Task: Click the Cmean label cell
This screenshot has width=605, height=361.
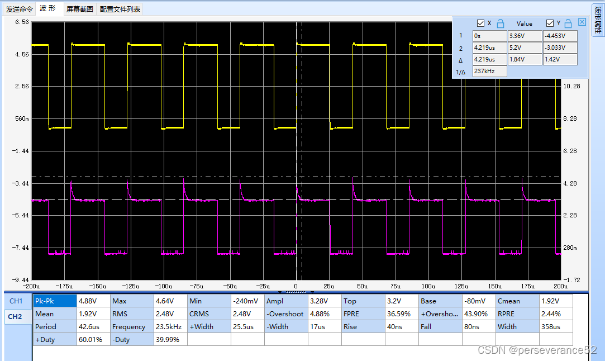Action: coord(517,301)
